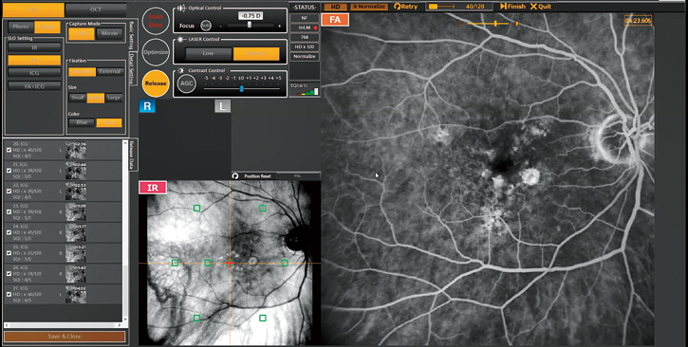Uncheck the 24. ICG image checkbox
The height and width of the screenshot is (347, 688).
(x=9, y=232)
